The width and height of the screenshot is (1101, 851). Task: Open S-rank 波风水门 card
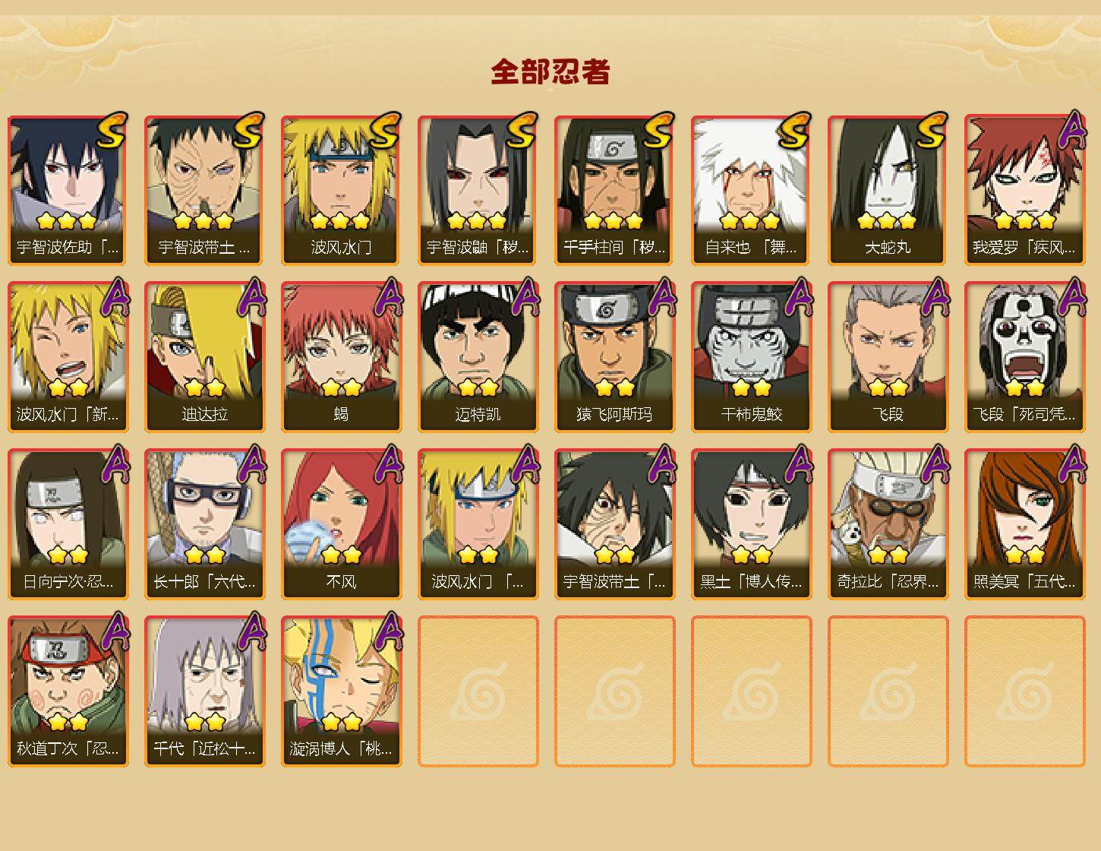(x=341, y=190)
